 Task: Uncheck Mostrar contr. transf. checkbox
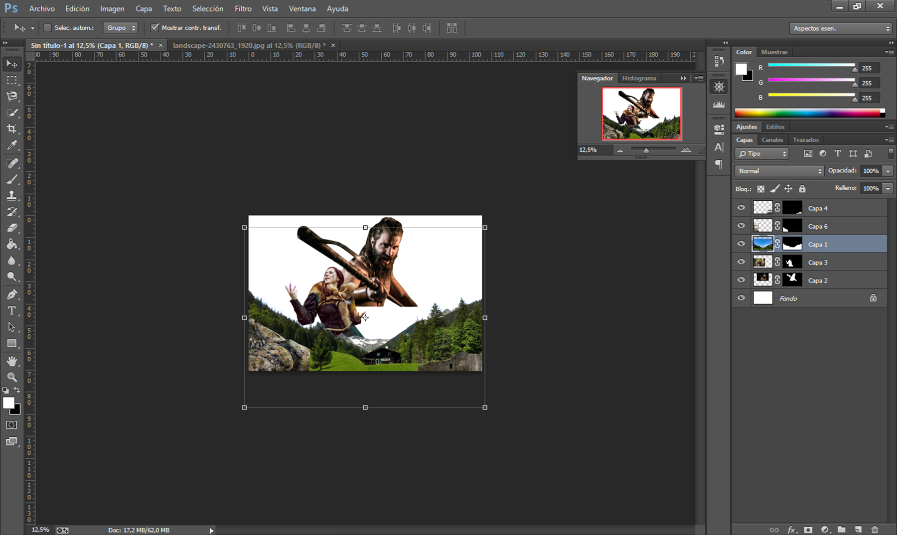pos(155,28)
